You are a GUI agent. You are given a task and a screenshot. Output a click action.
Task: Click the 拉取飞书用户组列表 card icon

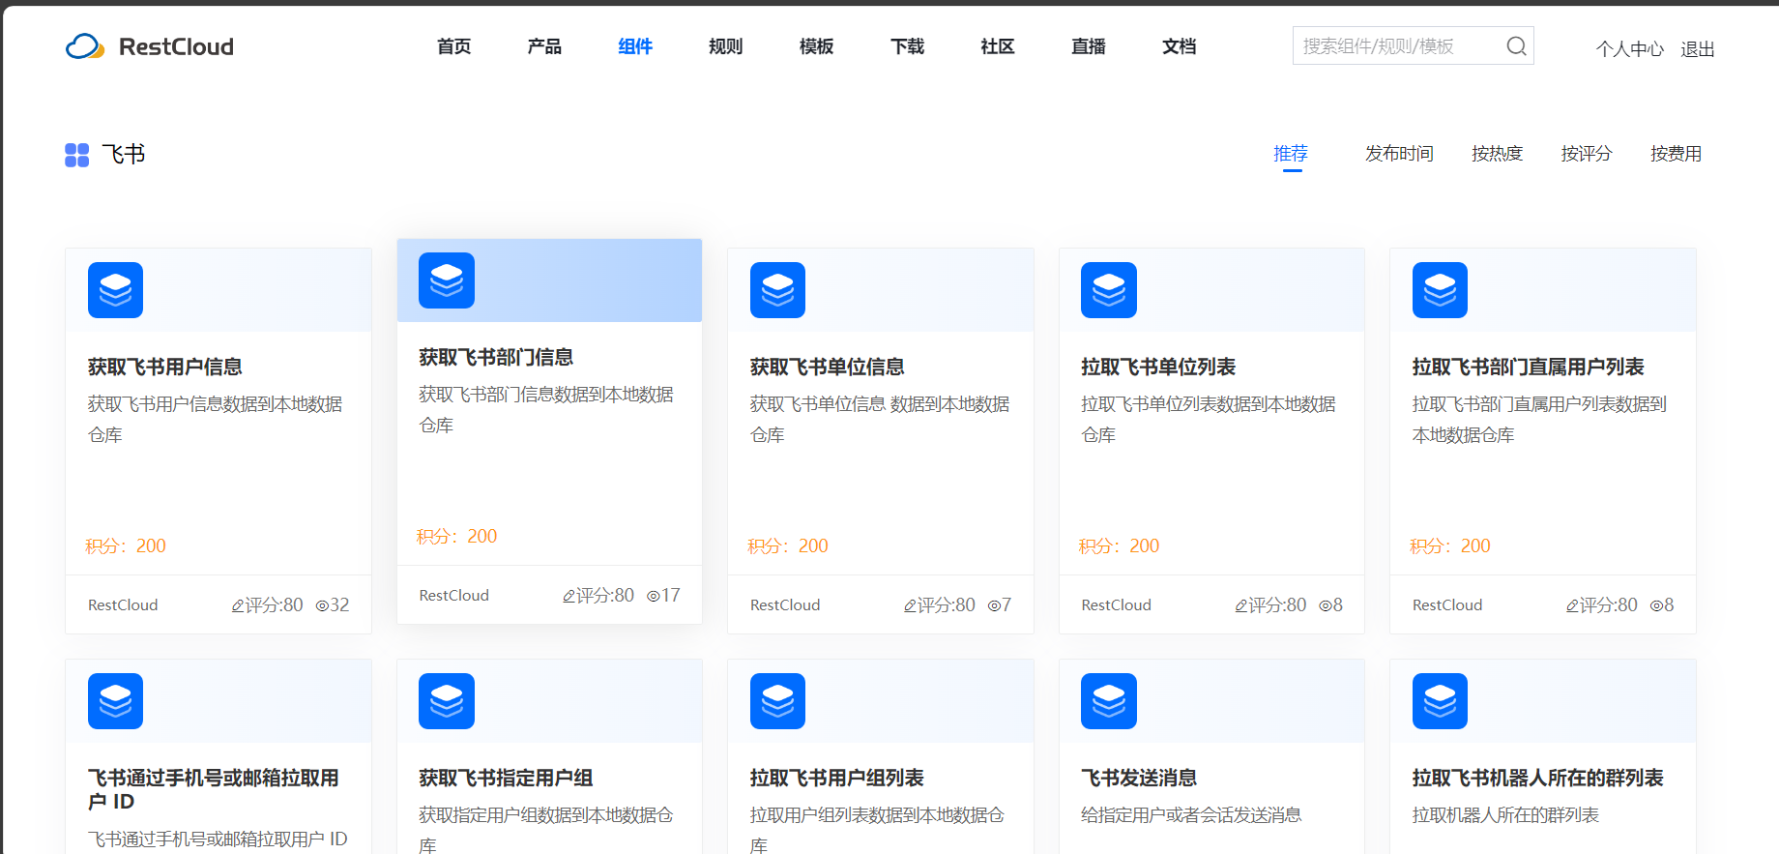click(x=777, y=701)
